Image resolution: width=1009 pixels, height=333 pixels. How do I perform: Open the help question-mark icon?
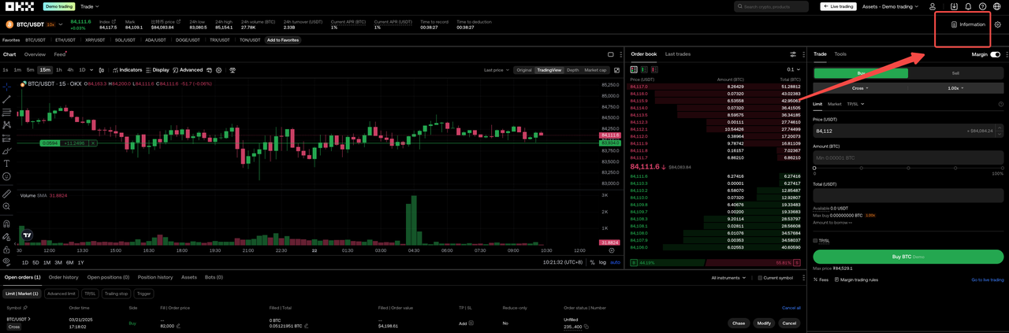tap(983, 6)
